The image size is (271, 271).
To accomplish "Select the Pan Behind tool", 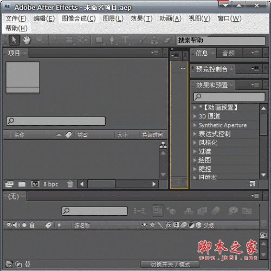I will click(x=82, y=40).
